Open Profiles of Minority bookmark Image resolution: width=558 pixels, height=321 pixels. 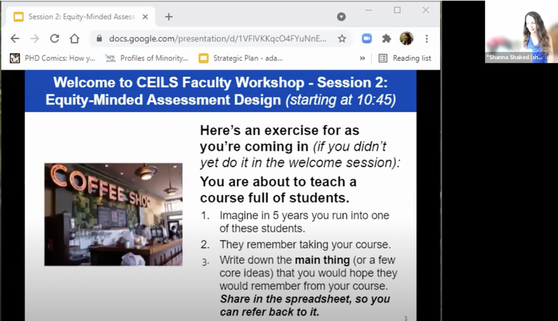pos(147,58)
